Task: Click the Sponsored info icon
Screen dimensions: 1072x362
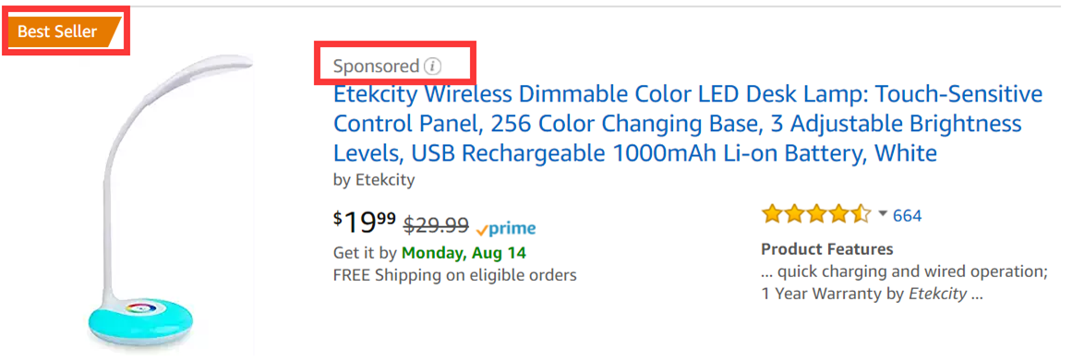Action: point(433,66)
